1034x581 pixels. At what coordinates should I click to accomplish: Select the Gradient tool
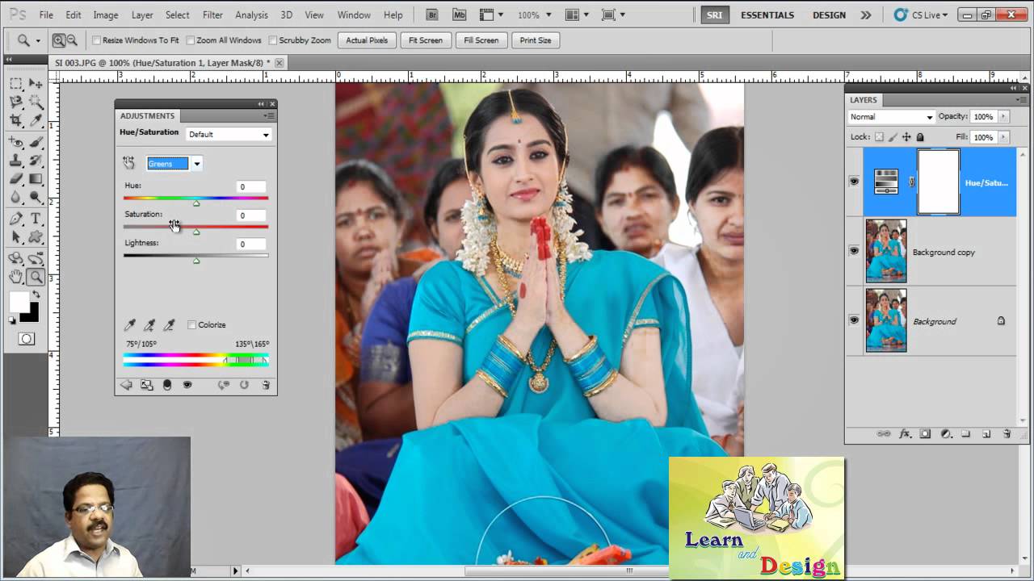click(x=36, y=179)
